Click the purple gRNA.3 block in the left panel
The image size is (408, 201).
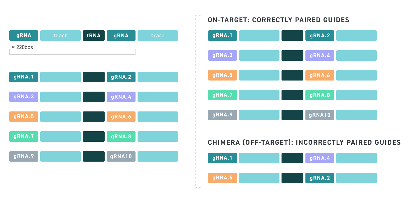pyautogui.click(x=24, y=97)
